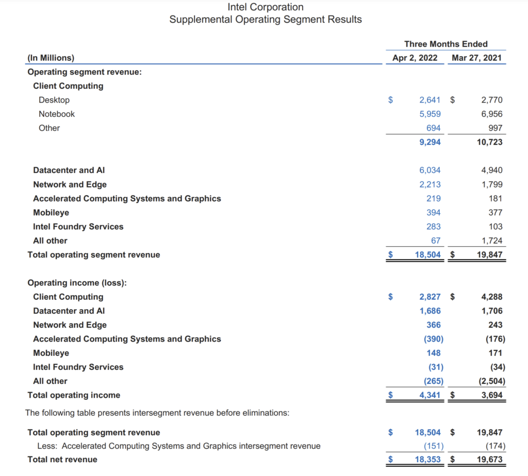
Task: Click Network and Edge revenue 2,213
Action: (430, 184)
